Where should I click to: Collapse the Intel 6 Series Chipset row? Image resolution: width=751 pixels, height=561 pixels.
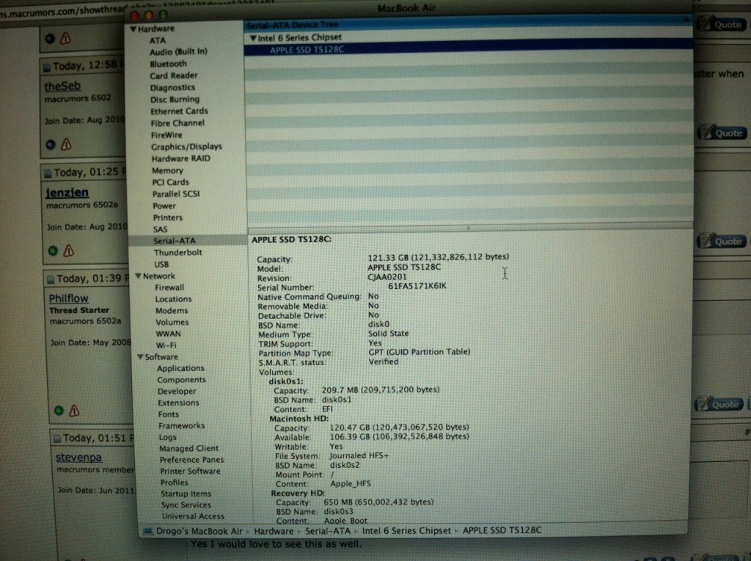pyautogui.click(x=253, y=37)
